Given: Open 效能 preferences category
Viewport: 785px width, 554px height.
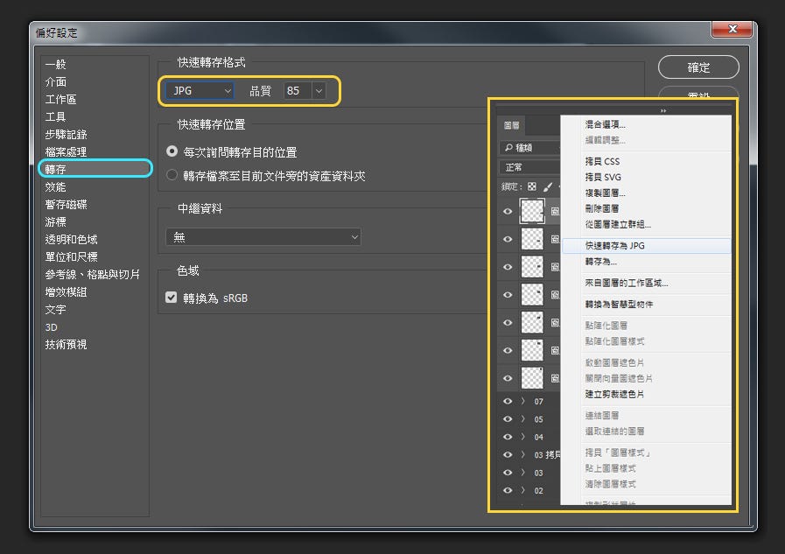Looking at the screenshot, I should (55, 186).
